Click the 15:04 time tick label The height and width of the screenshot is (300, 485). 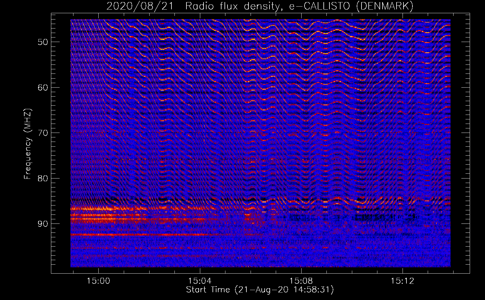click(200, 281)
